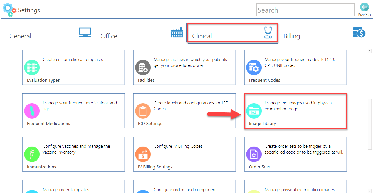
Task: Open the Frequent Medications tile
Action: [74, 111]
